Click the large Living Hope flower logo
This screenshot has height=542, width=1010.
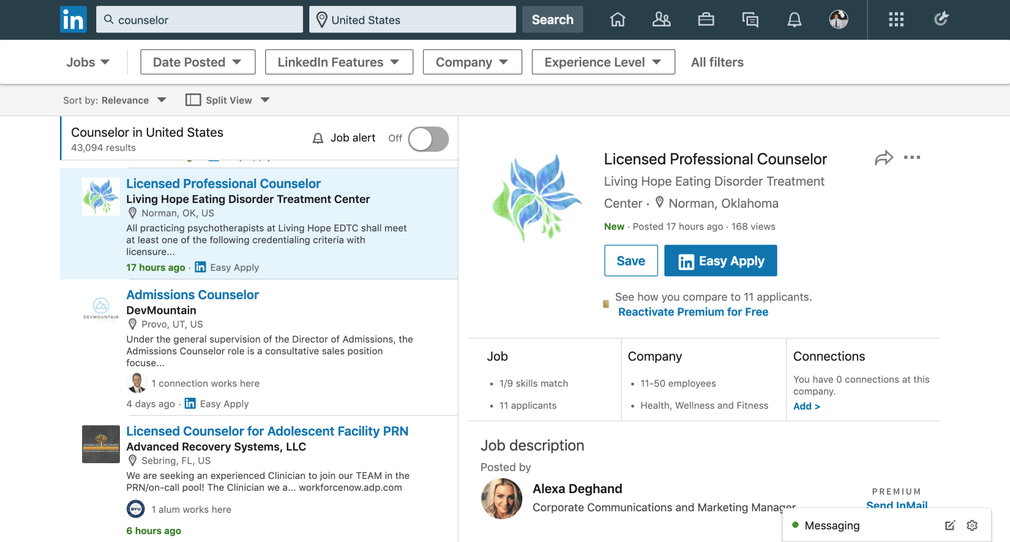(x=537, y=198)
